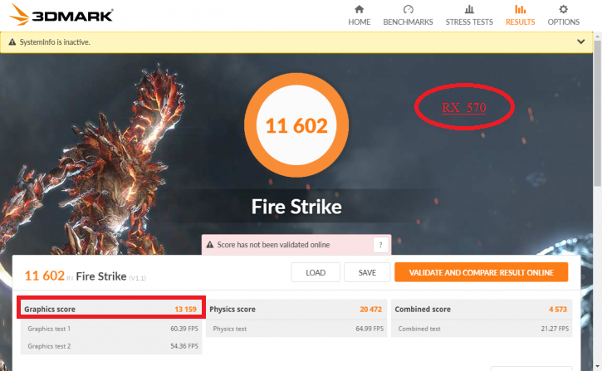Click the question mark help button
The image size is (602, 371).
pos(380,245)
